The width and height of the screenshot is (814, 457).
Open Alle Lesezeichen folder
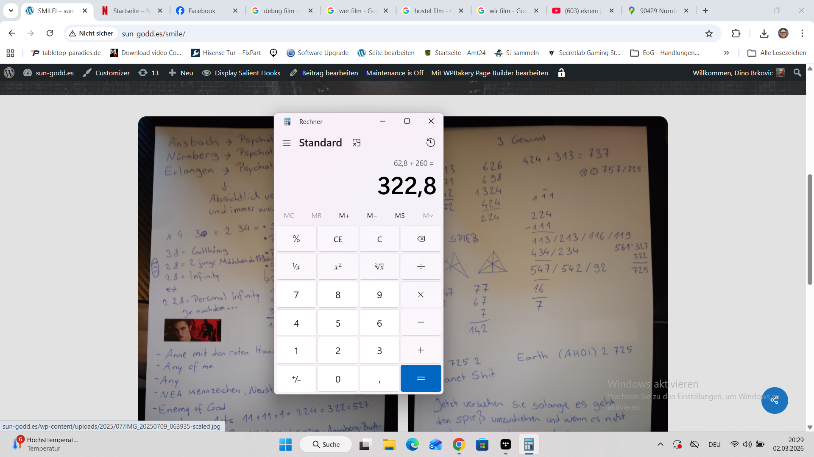(x=777, y=53)
